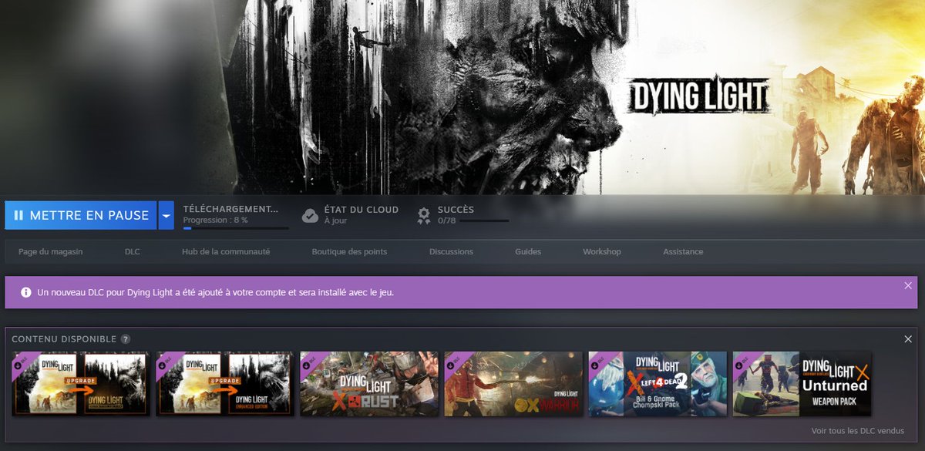Dismiss the new DLC notification banner

pos(908,285)
